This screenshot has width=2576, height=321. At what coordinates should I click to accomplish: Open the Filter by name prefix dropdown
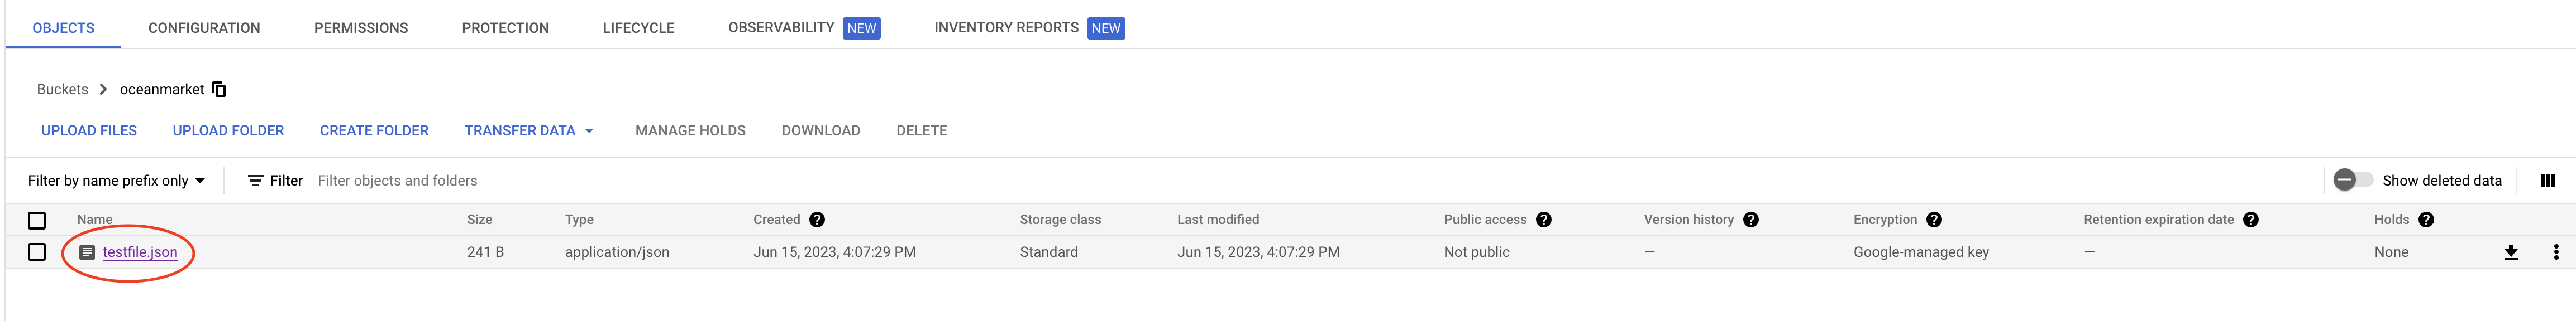(x=116, y=181)
